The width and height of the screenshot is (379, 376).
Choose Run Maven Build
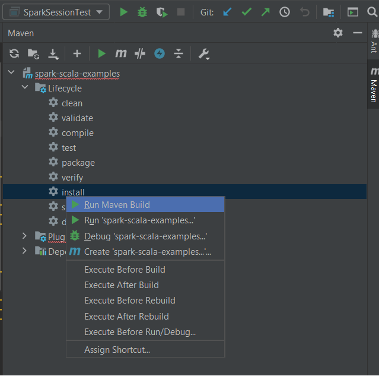tap(145, 205)
